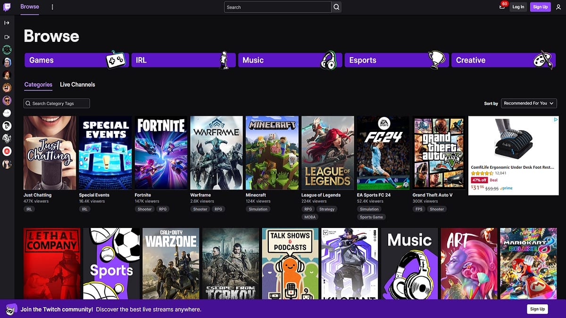The image size is (566, 318).
Task: Open the three-dot more menu beside Browse
Action: [x=52, y=7]
